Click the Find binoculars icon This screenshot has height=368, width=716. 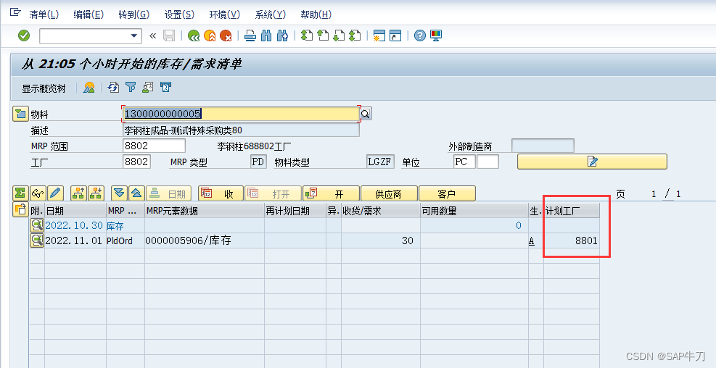coord(266,35)
